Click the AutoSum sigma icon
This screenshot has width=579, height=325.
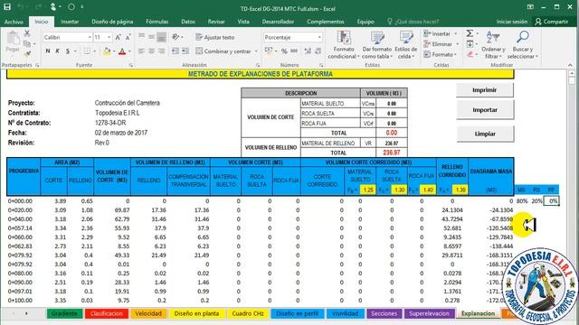tap(470, 33)
